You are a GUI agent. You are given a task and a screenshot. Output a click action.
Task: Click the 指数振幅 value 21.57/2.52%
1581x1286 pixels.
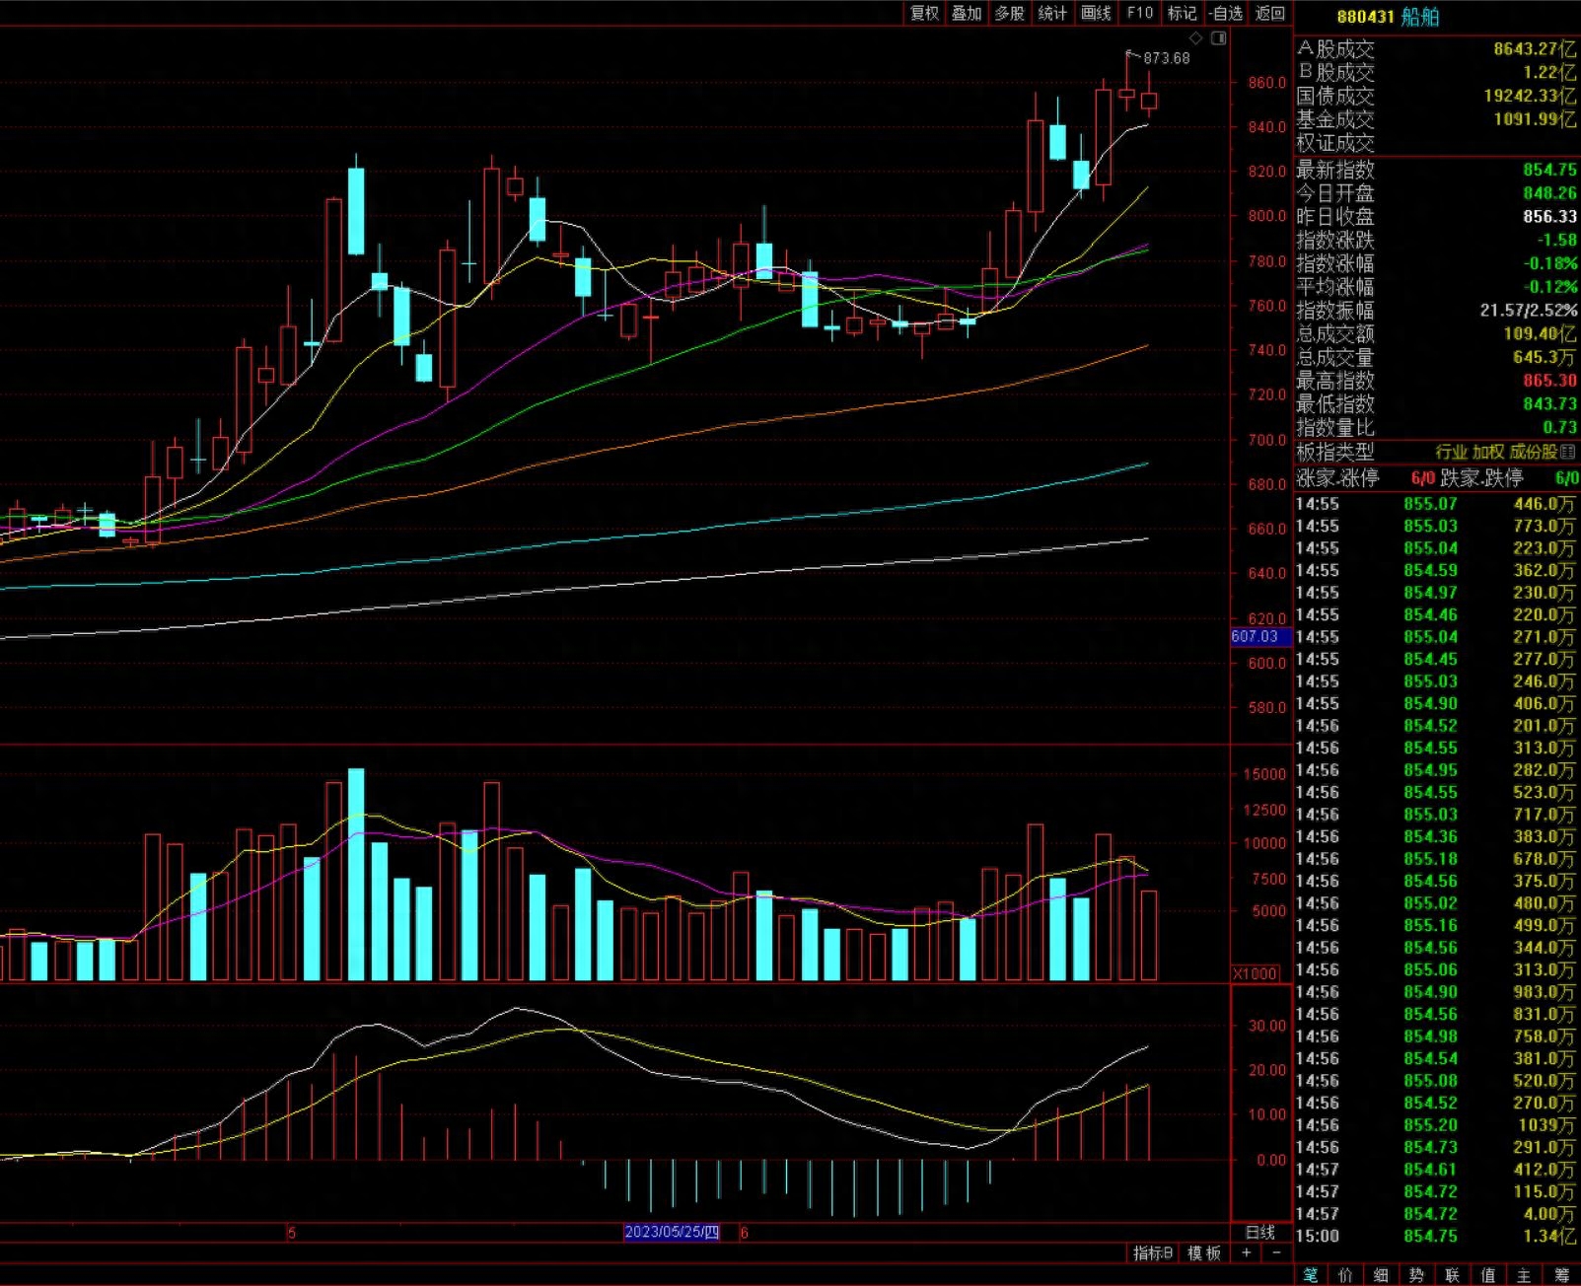(x=1529, y=310)
